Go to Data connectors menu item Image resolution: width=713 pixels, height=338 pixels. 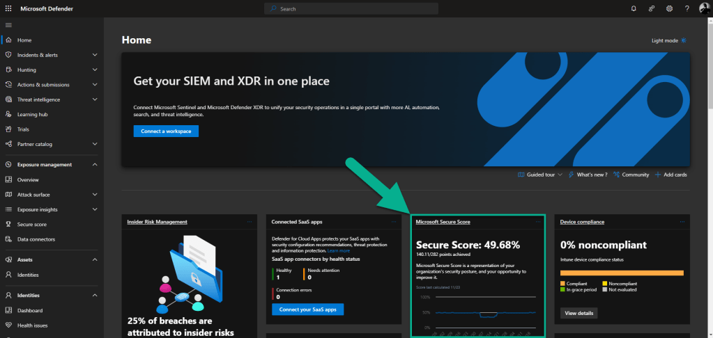[x=36, y=239]
